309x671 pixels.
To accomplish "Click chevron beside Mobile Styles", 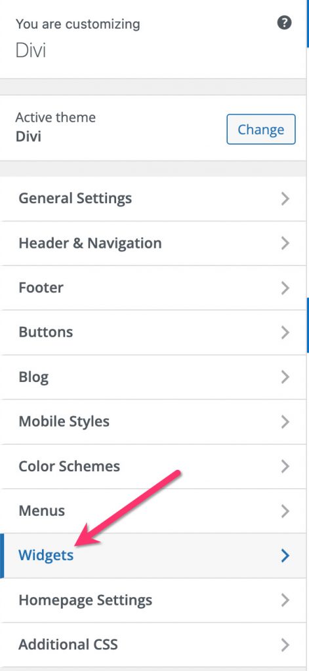I will pyautogui.click(x=285, y=421).
